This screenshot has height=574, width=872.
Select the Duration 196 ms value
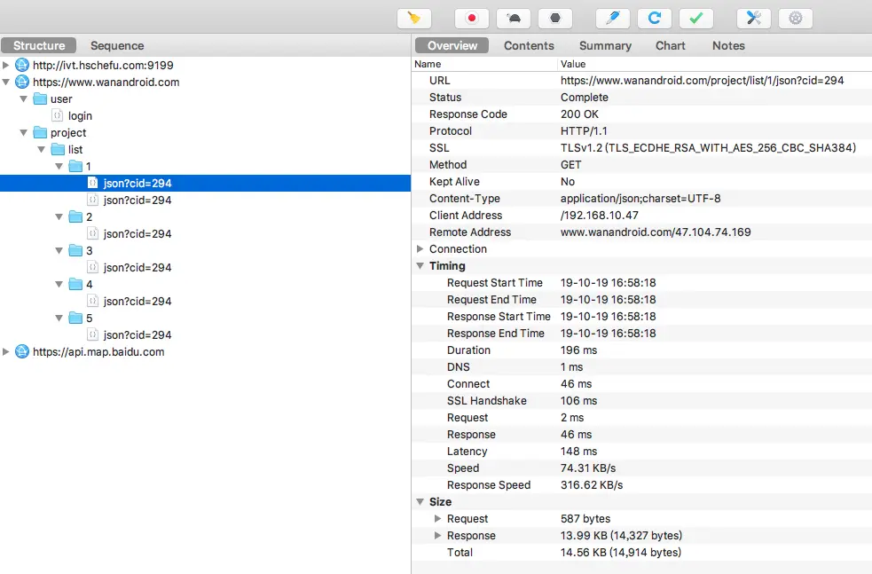point(578,350)
